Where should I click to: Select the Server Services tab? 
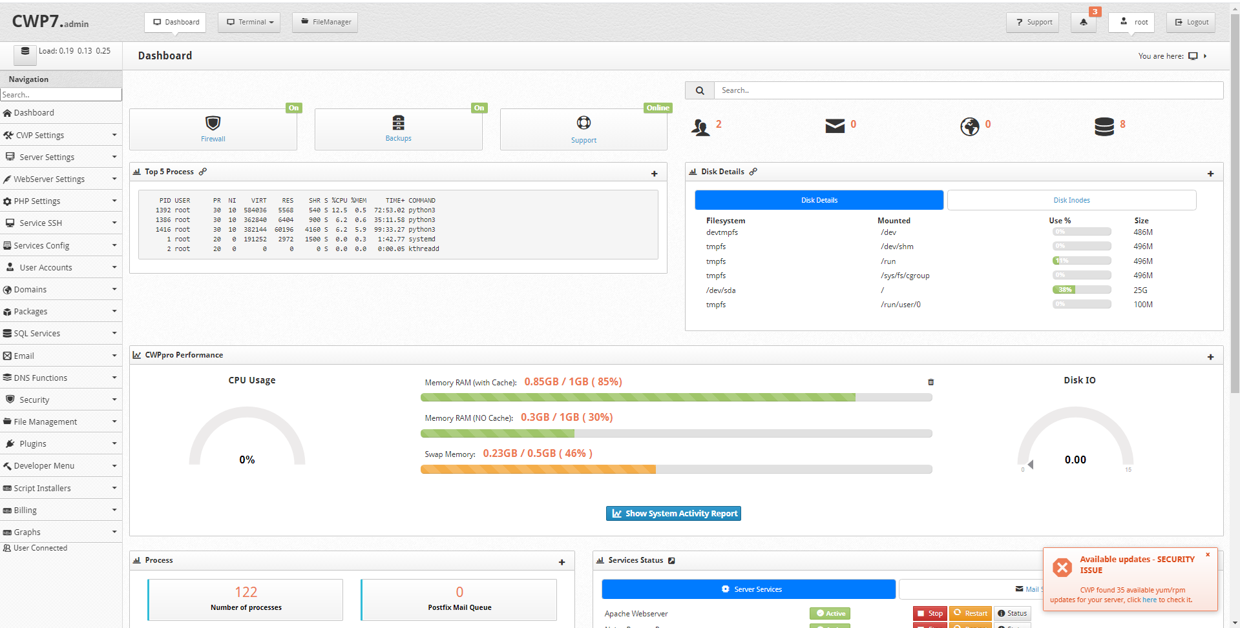(x=748, y=589)
